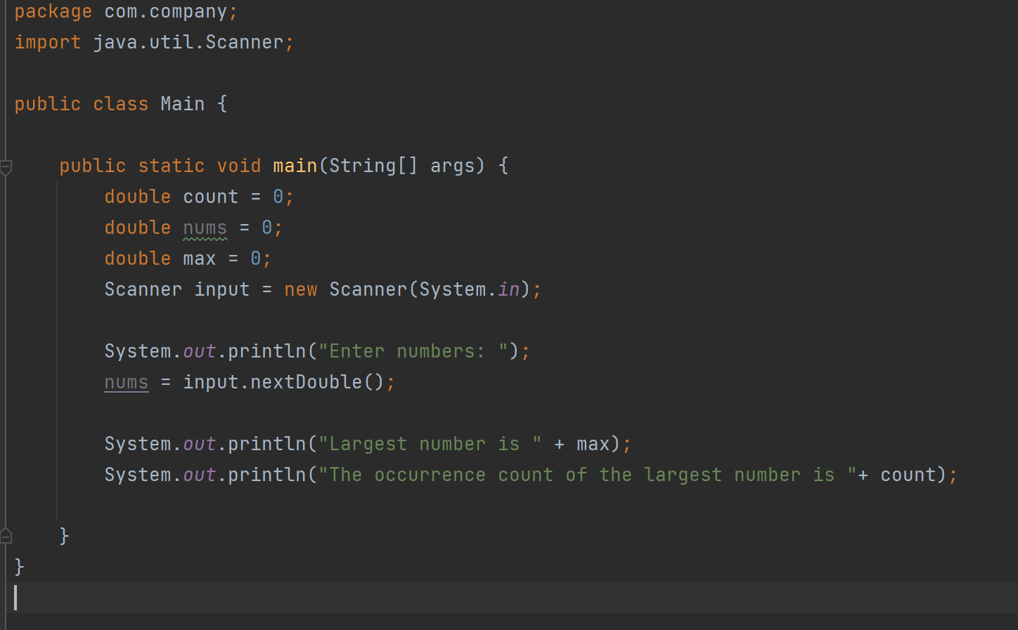The image size is (1018, 630).
Task: Collapse the fold marker near the closing brace
Action: pos(7,535)
